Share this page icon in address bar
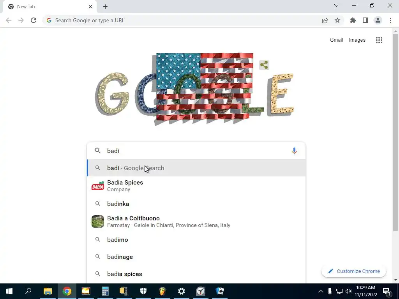This screenshot has width=399, height=299. click(325, 20)
